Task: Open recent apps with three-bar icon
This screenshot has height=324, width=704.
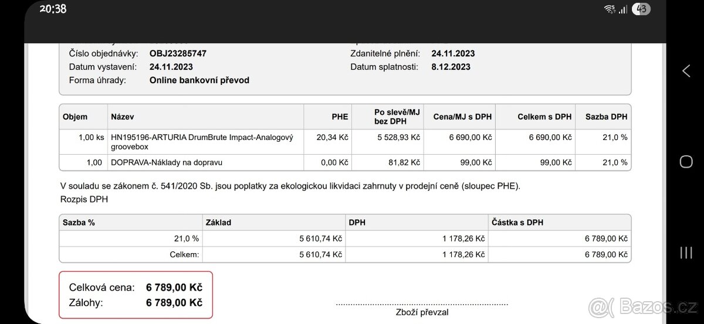Action: click(x=686, y=253)
